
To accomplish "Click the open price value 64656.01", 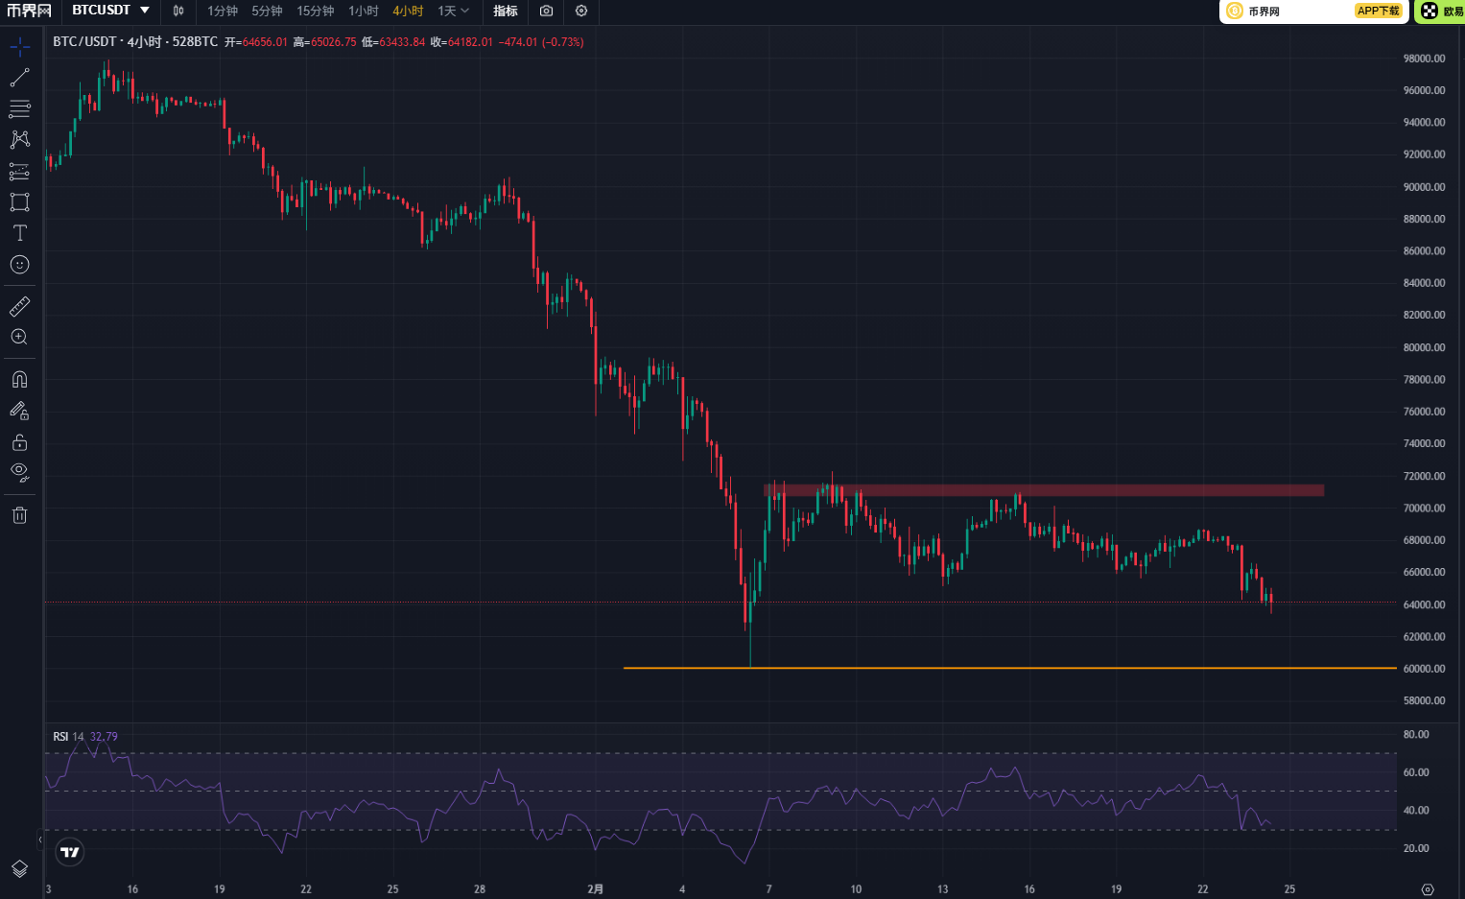I will click(265, 42).
